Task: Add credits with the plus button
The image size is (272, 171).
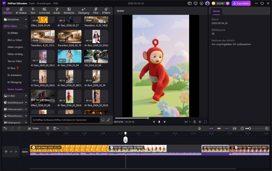Action: pos(228,3)
